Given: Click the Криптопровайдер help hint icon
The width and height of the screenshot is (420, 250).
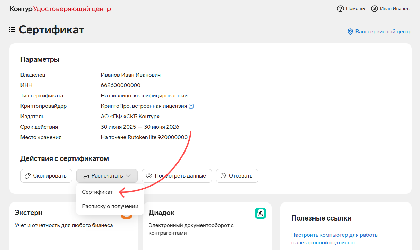Looking at the screenshot, I should tap(191, 106).
